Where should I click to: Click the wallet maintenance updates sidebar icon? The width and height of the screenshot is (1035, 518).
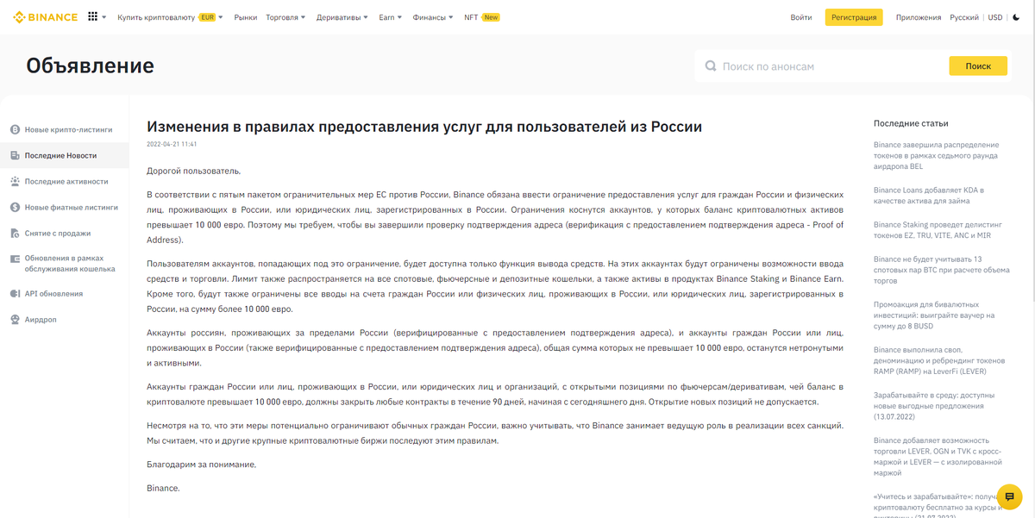tap(14, 259)
